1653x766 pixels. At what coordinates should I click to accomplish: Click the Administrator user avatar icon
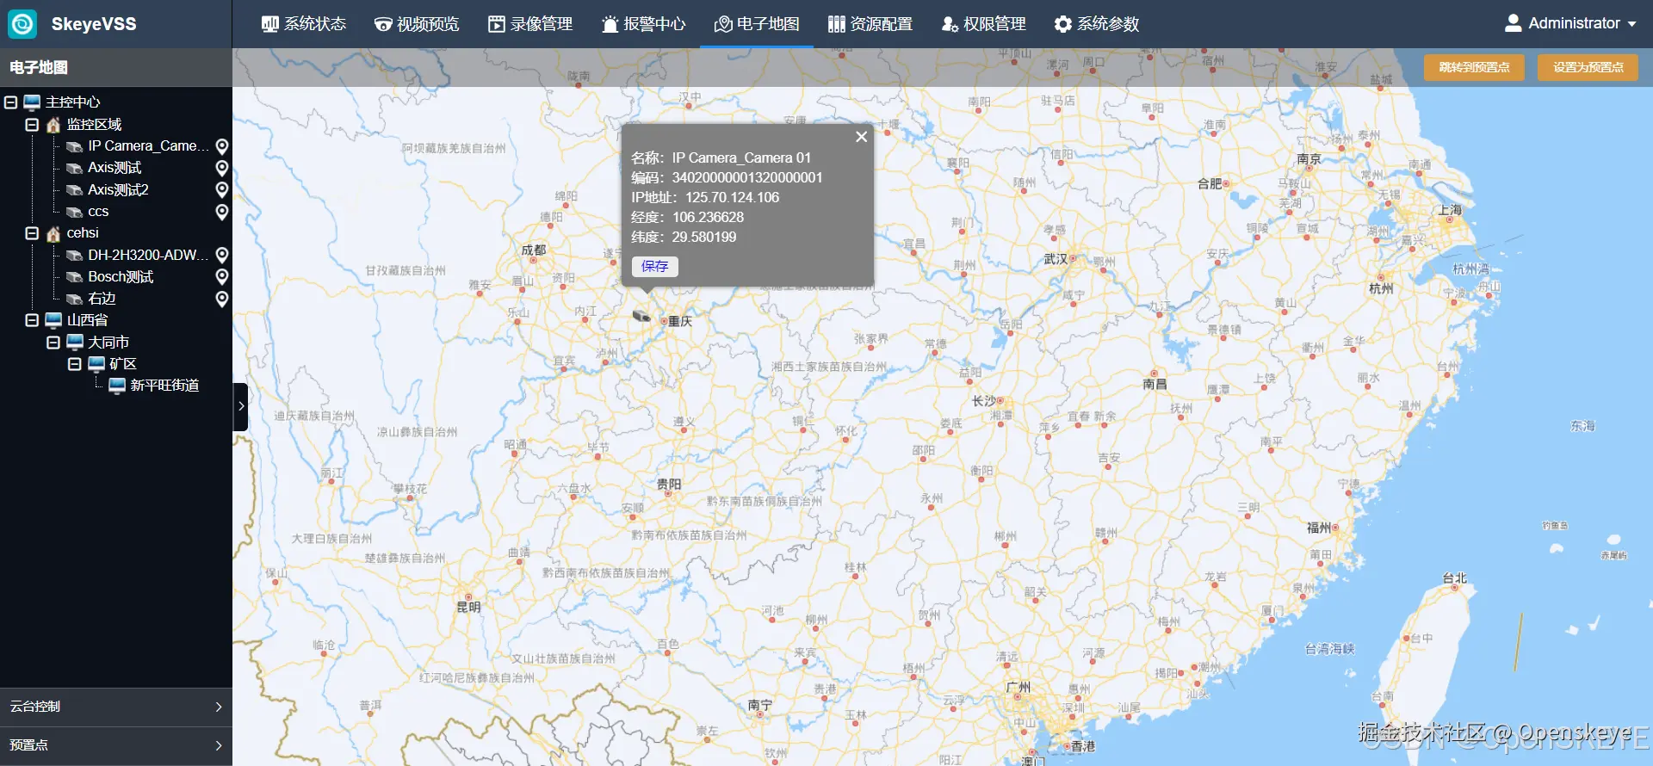1513,23
